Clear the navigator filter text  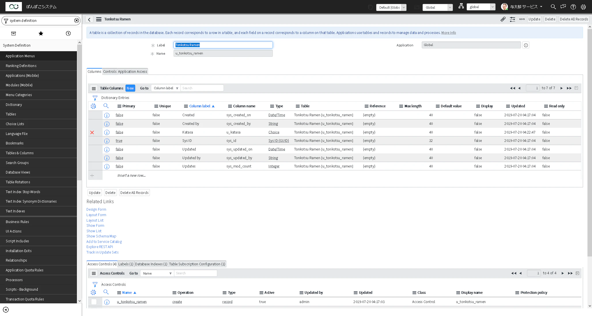coord(77,20)
